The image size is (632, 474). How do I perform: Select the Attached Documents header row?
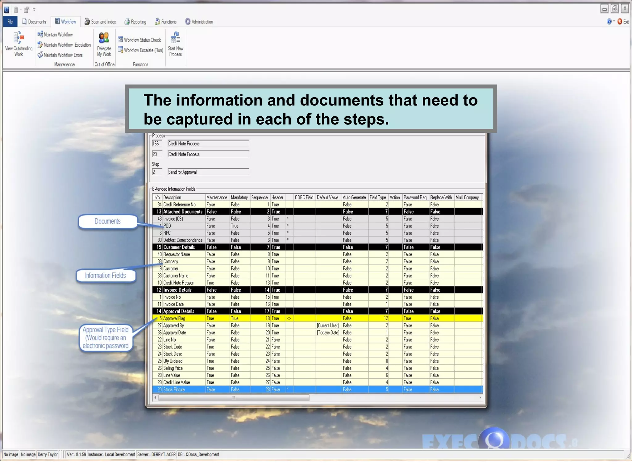[317, 211]
